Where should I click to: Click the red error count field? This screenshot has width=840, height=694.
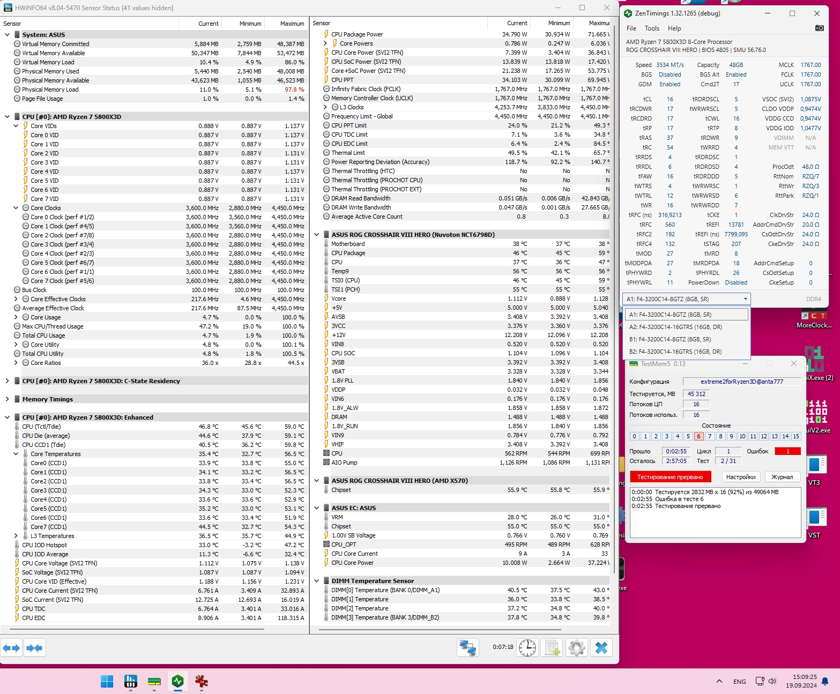(x=787, y=451)
